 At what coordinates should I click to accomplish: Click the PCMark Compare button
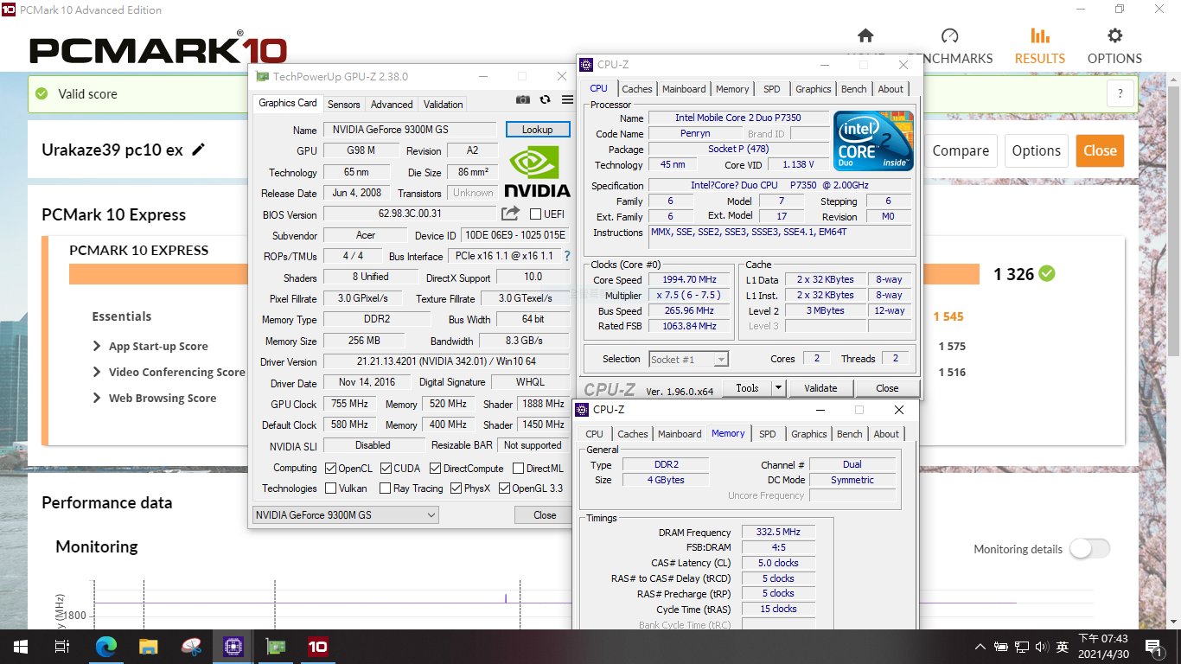(x=961, y=150)
